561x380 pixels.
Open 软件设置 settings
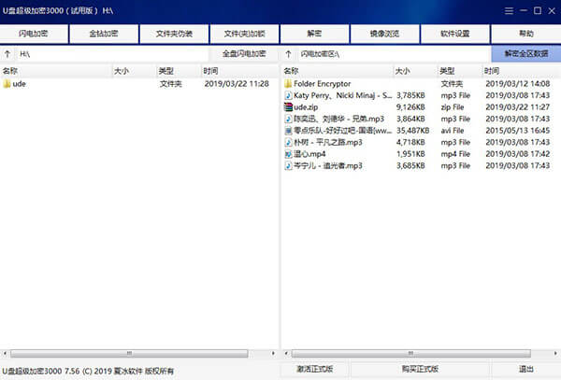[x=455, y=34]
